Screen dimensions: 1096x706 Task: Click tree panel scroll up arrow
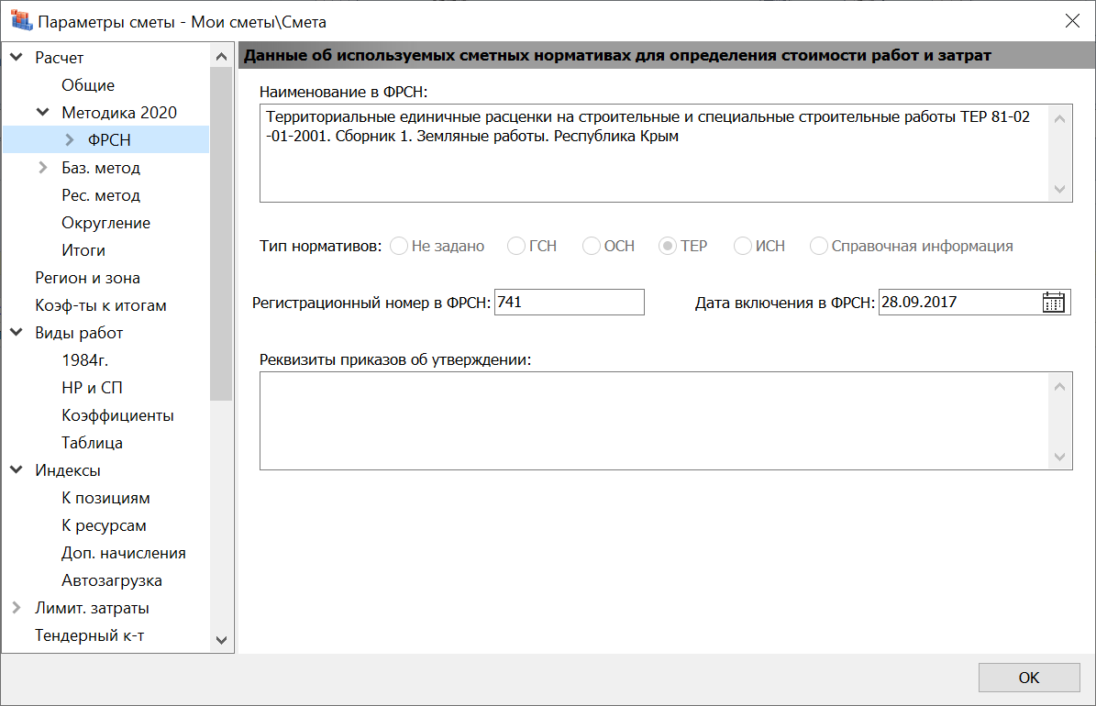222,57
